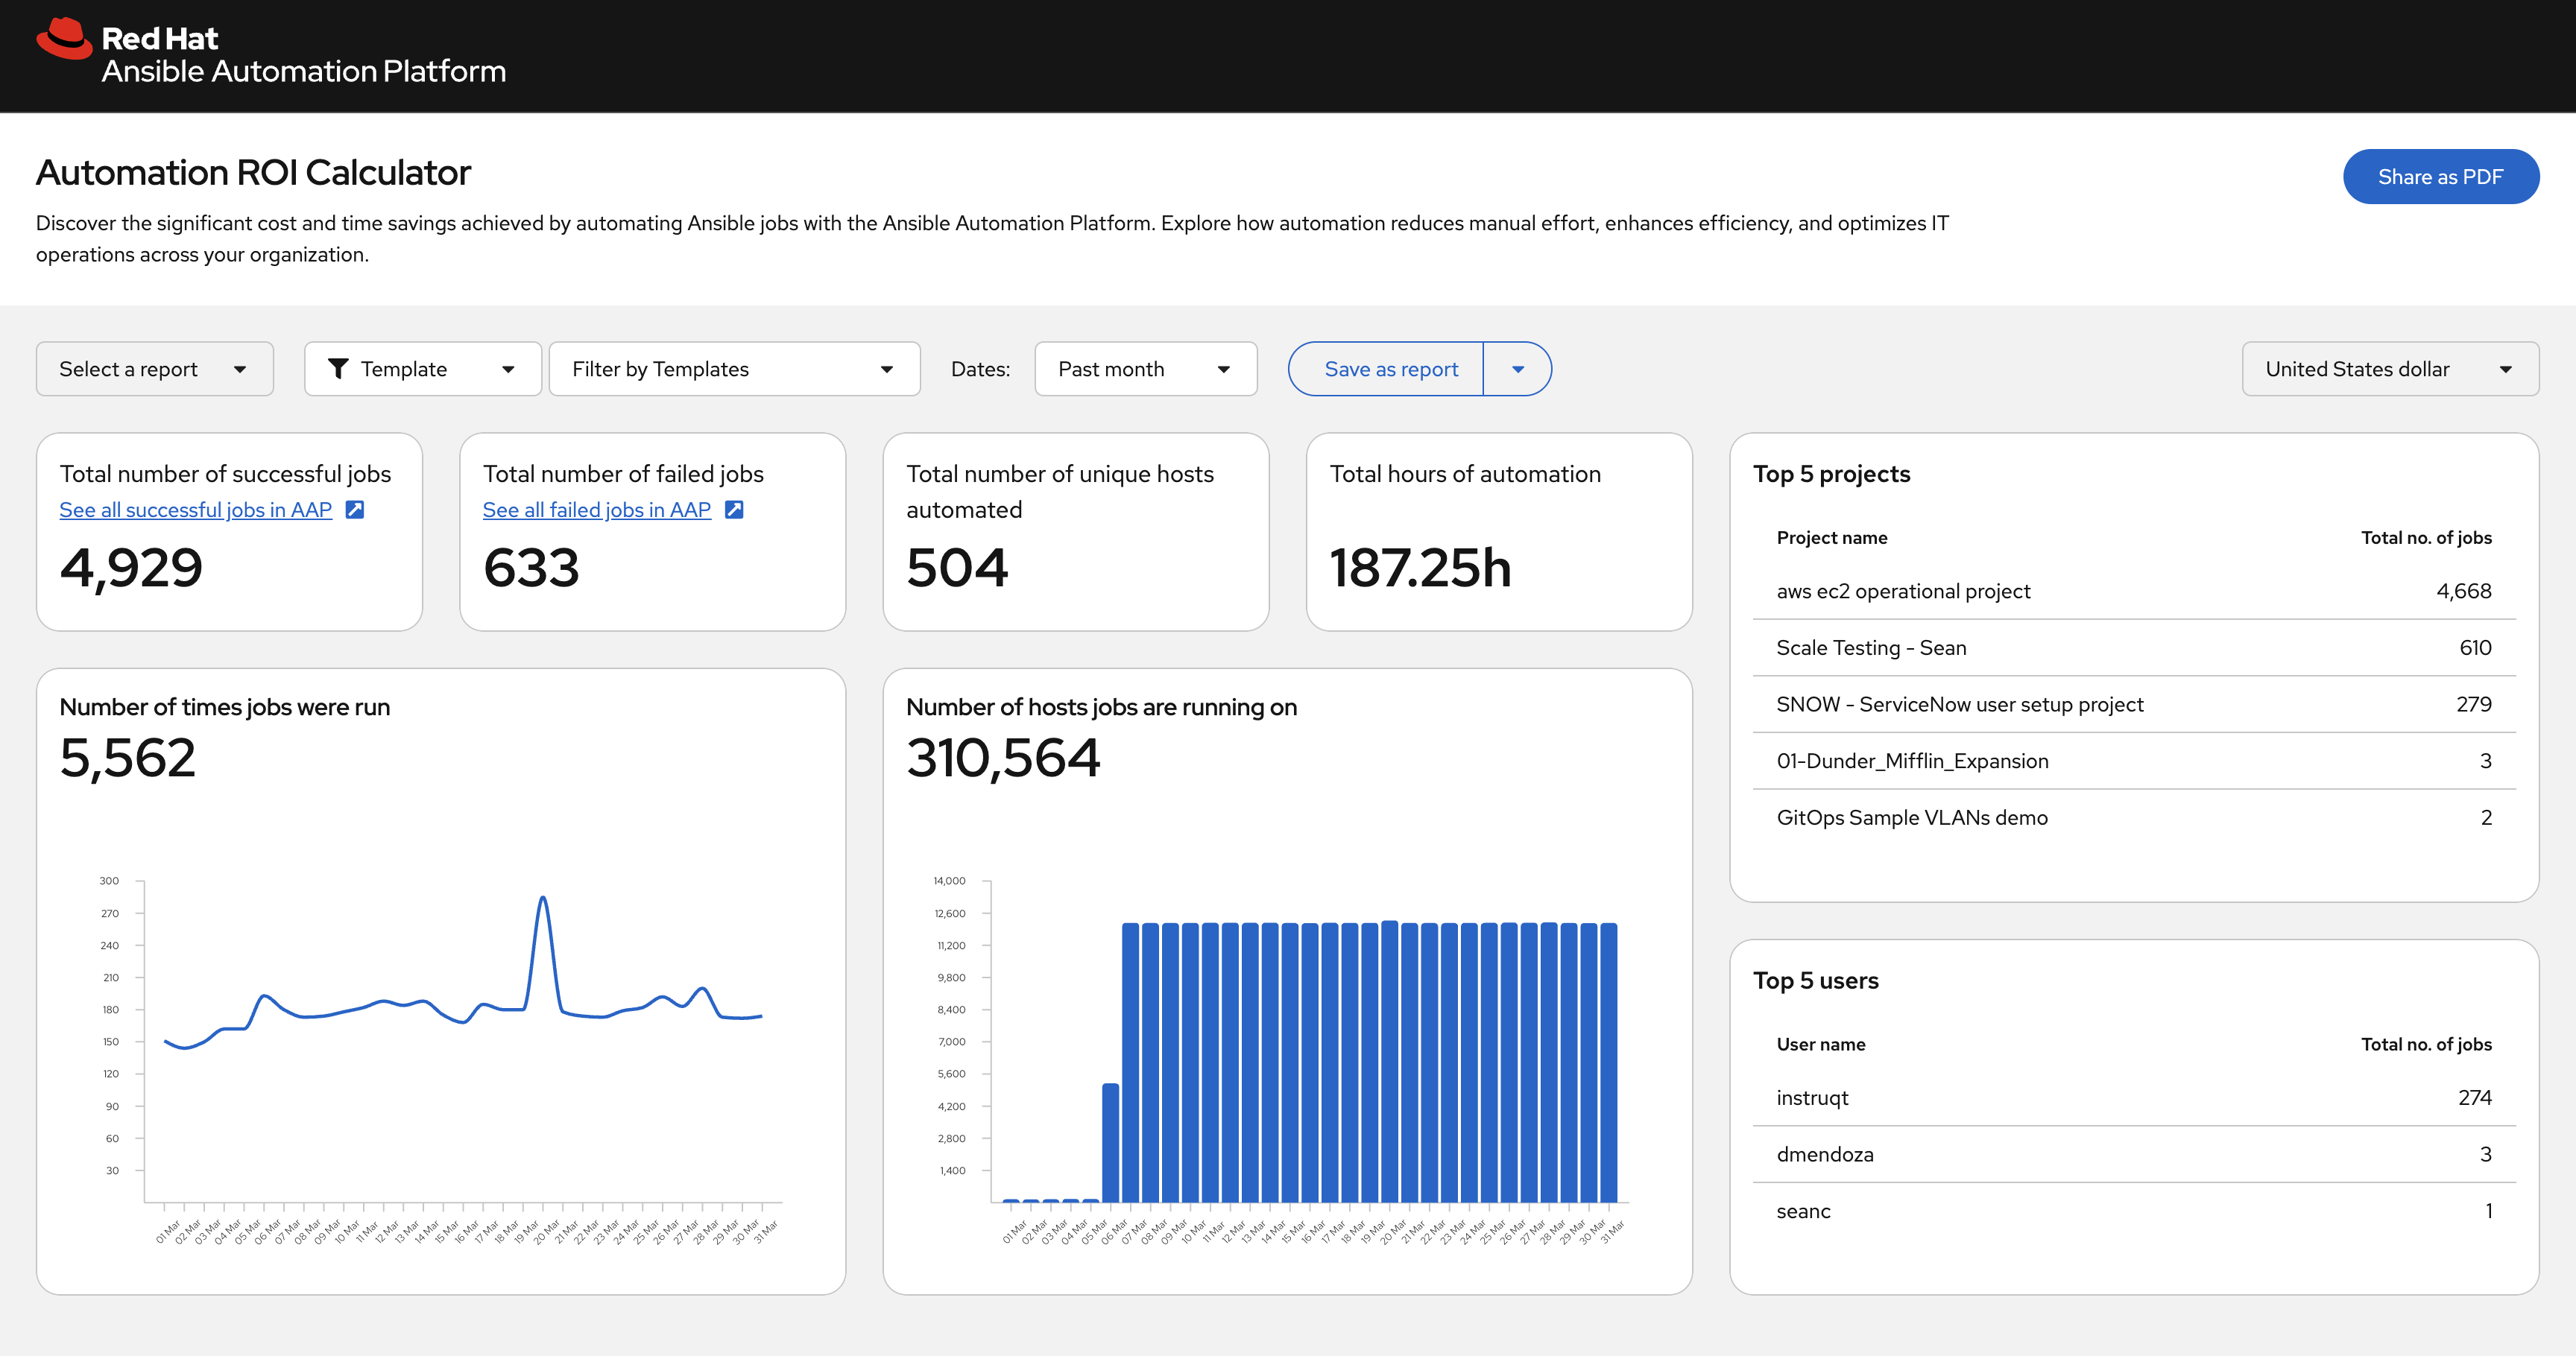Open the Save as report split arrow
Image resolution: width=2576 pixels, height=1356 pixels.
click(x=1517, y=369)
